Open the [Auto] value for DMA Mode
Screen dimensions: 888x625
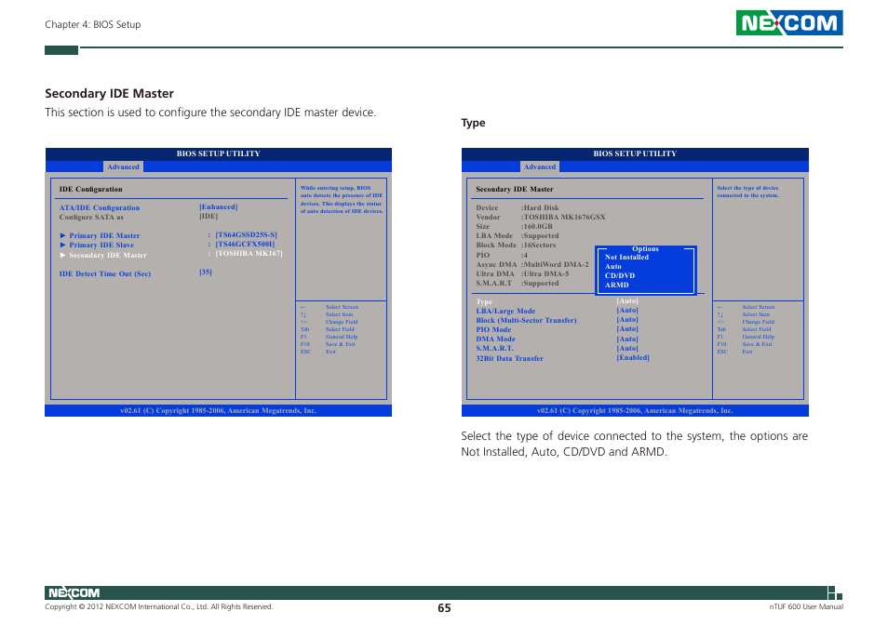(x=627, y=339)
